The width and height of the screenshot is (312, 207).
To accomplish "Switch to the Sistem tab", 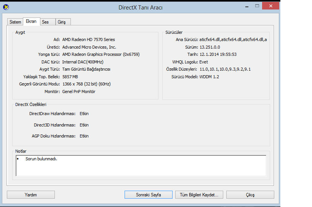I will click(15, 22).
